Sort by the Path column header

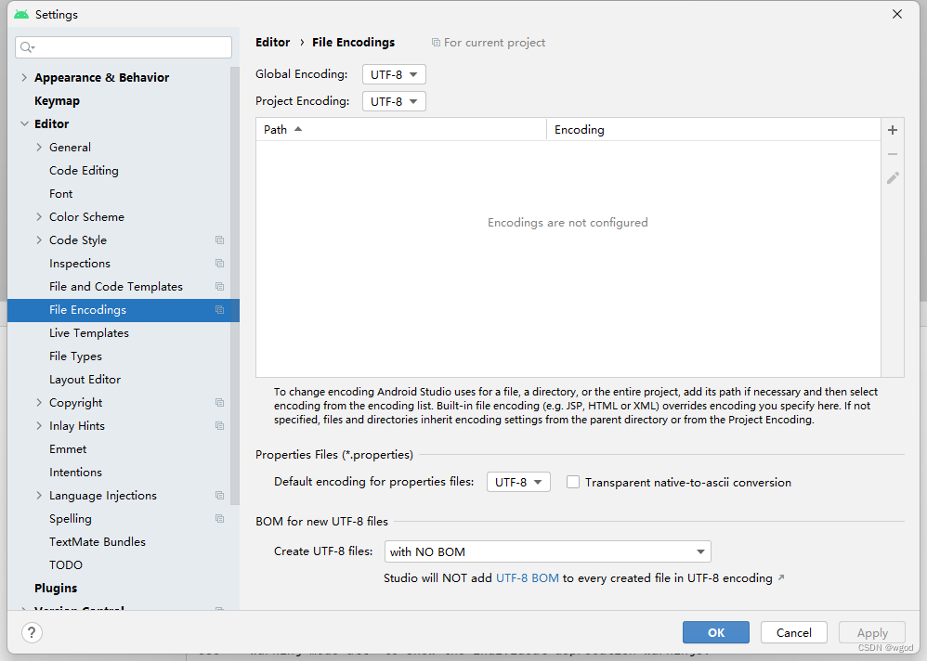click(x=401, y=129)
